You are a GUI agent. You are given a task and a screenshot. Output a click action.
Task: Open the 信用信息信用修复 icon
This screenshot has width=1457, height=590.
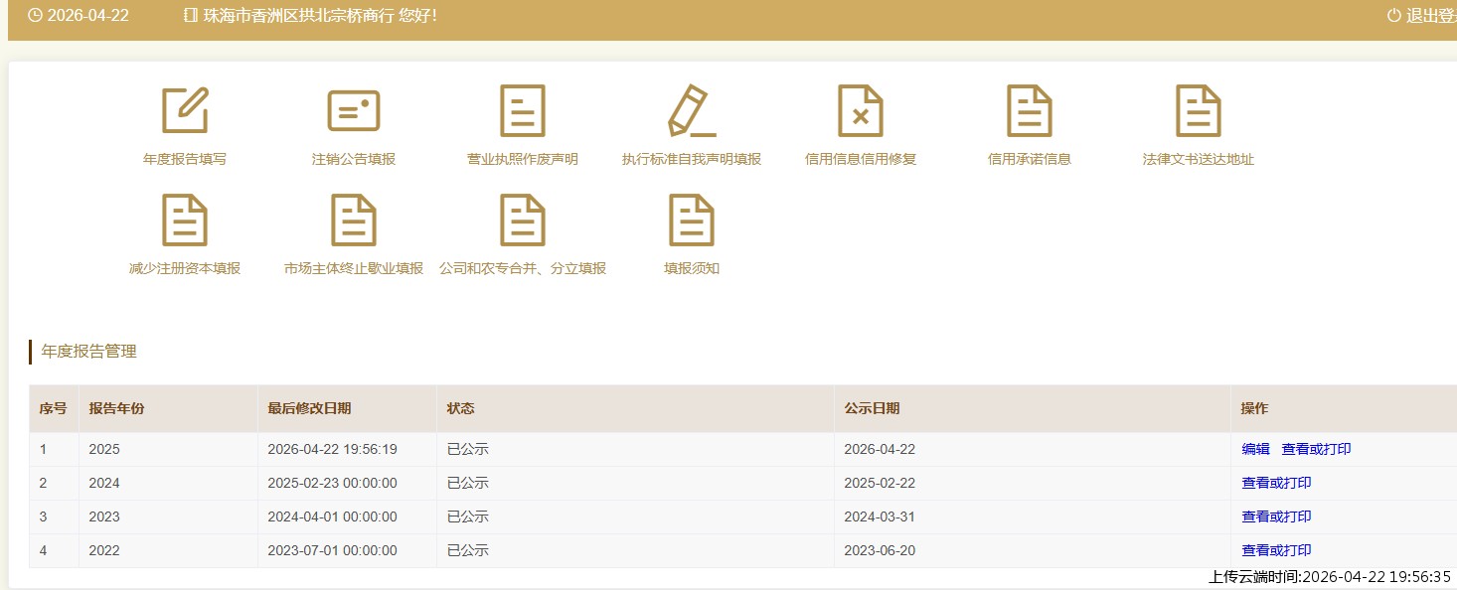[861, 110]
